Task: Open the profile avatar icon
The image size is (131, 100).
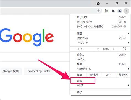Action: coord(120,11)
